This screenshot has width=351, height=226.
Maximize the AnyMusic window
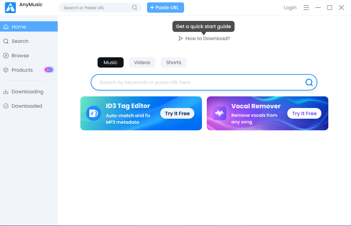click(x=329, y=8)
